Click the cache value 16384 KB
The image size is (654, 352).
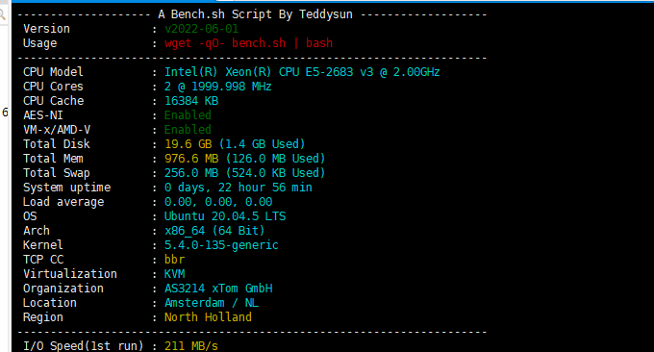[x=191, y=101]
